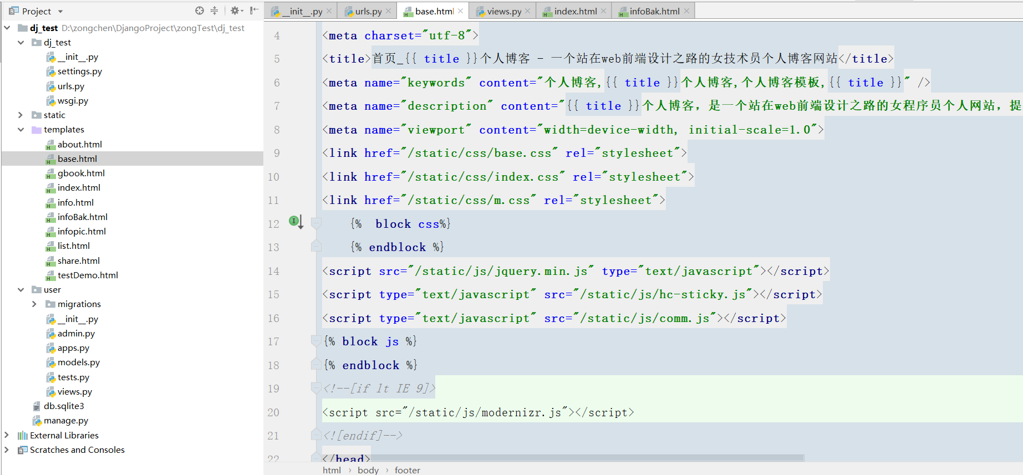Expand the migrations folder
Screen dimensions: 1023x475
click(34, 304)
